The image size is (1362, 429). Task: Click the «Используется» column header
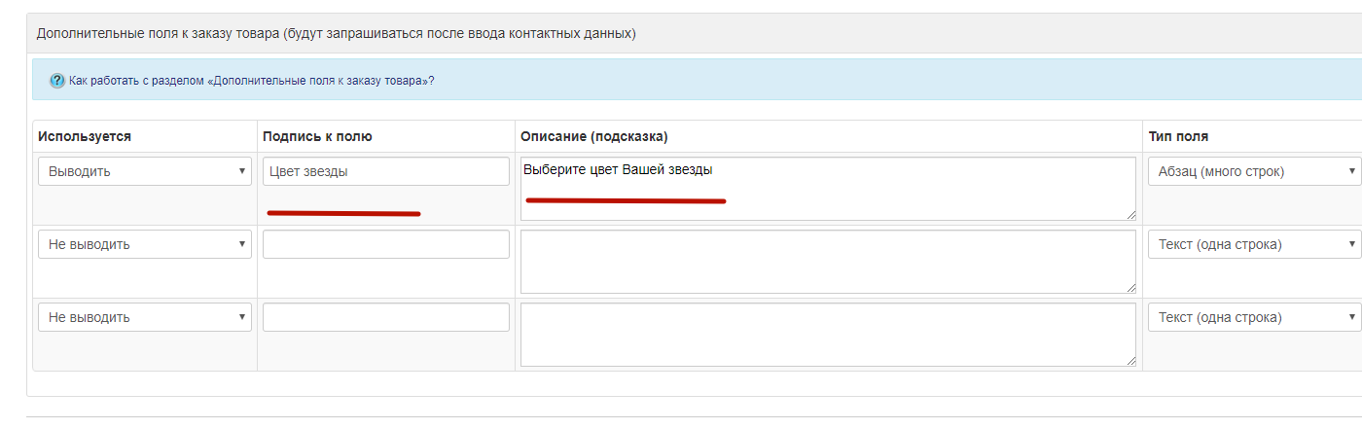tap(85, 136)
